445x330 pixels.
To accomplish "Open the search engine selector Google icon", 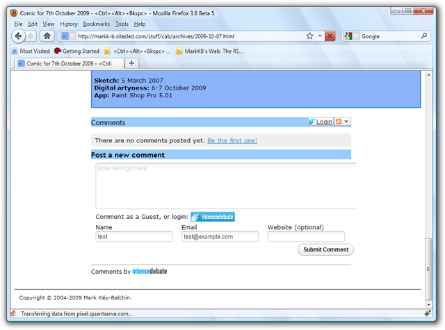I will (x=350, y=36).
